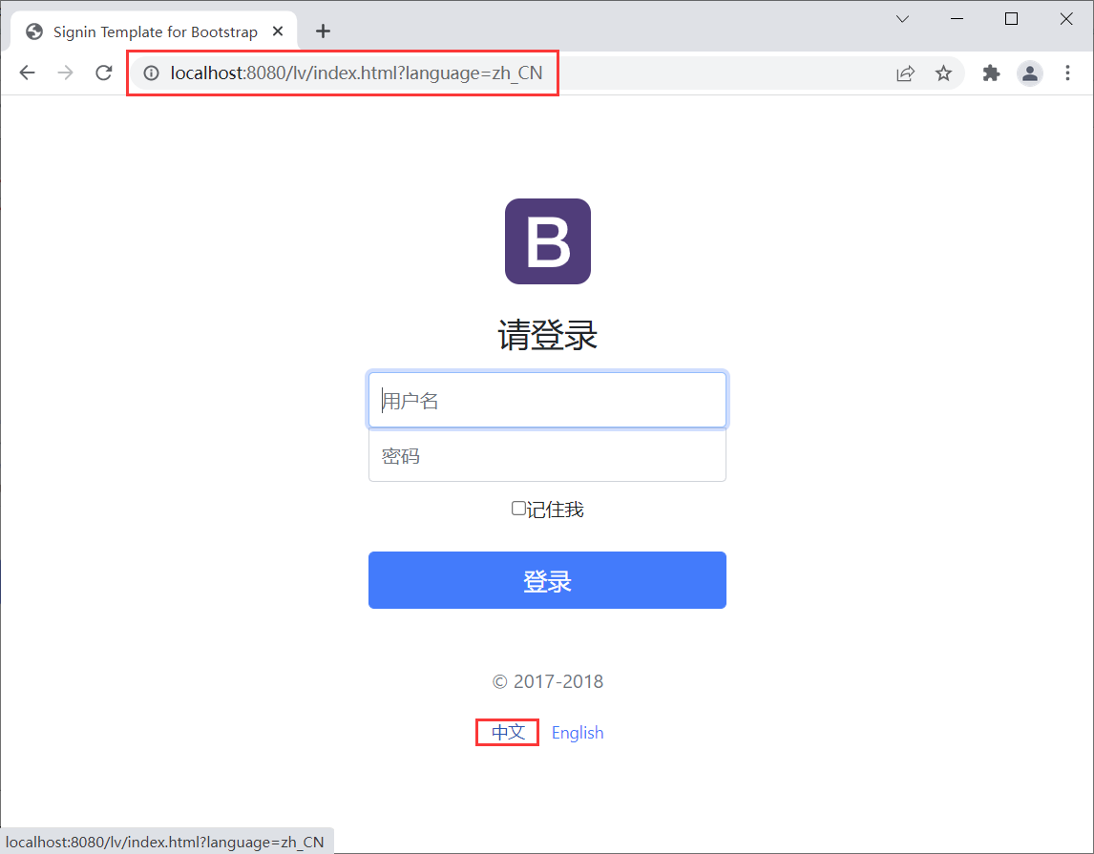This screenshot has height=854, width=1094.
Task: Focus the address bar URL
Action: (356, 73)
